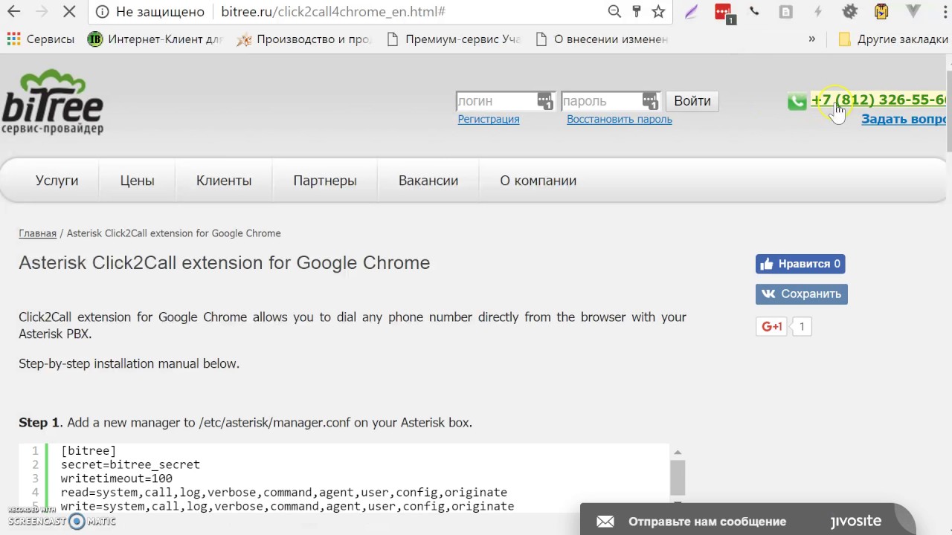Open the Задать вопрос link

point(904,119)
